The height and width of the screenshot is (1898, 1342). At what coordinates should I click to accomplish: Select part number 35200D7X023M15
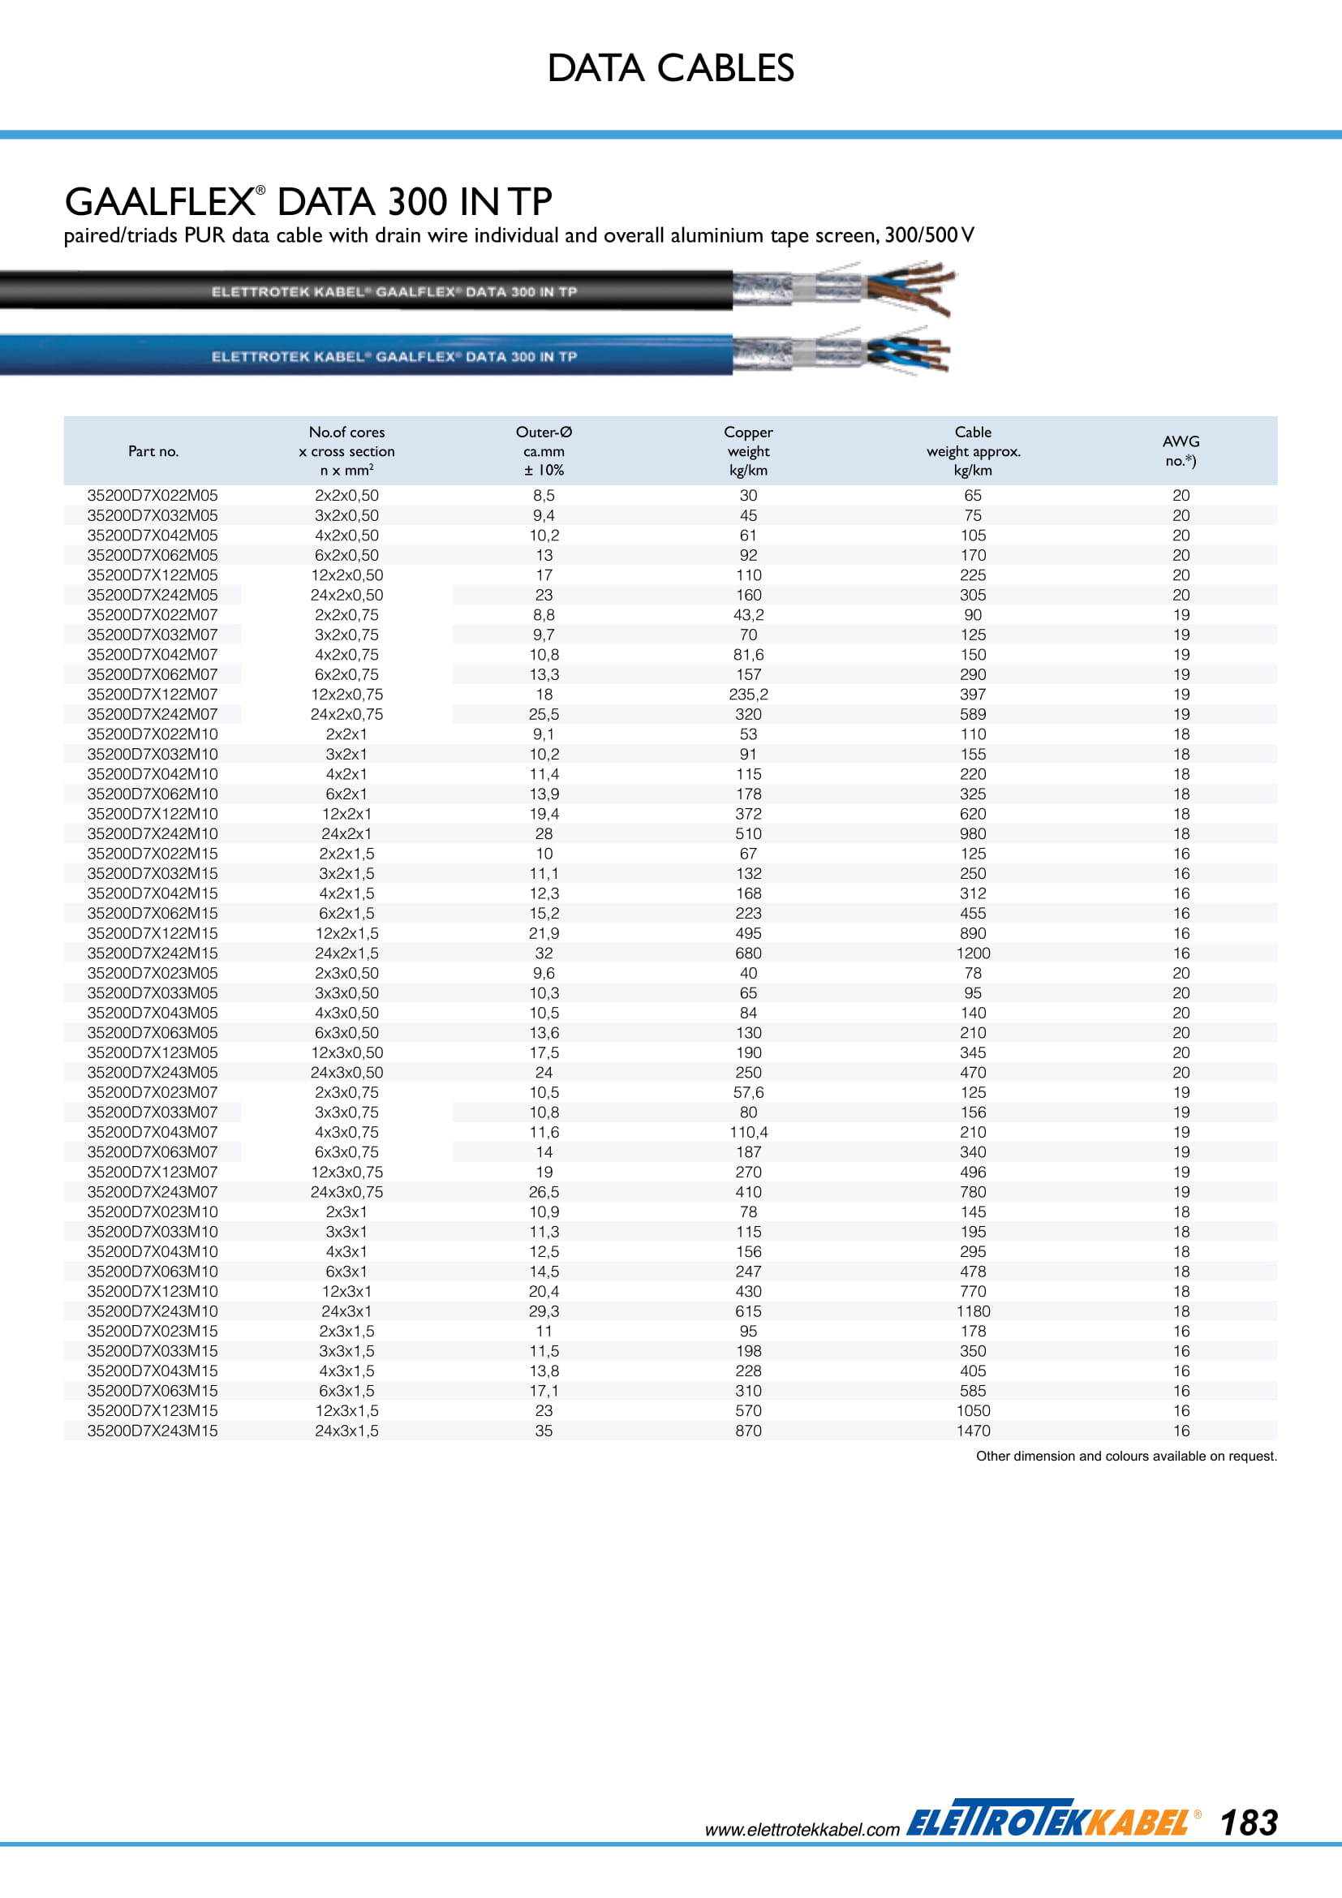(x=153, y=1331)
